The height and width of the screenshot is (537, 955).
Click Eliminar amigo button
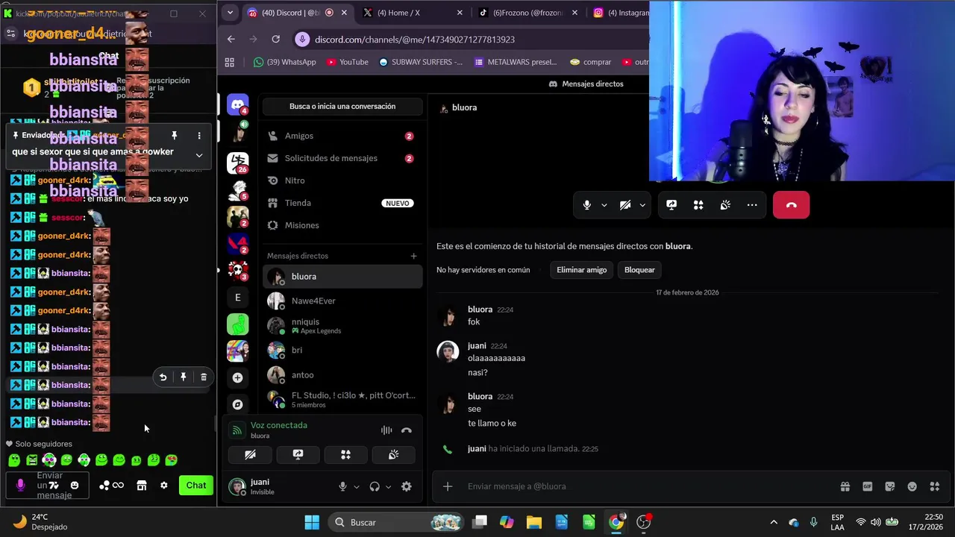pyautogui.click(x=581, y=270)
